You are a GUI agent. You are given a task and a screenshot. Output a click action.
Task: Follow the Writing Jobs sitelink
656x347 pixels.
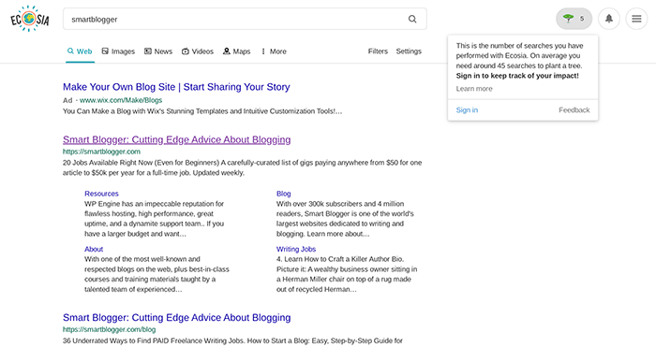(296, 249)
